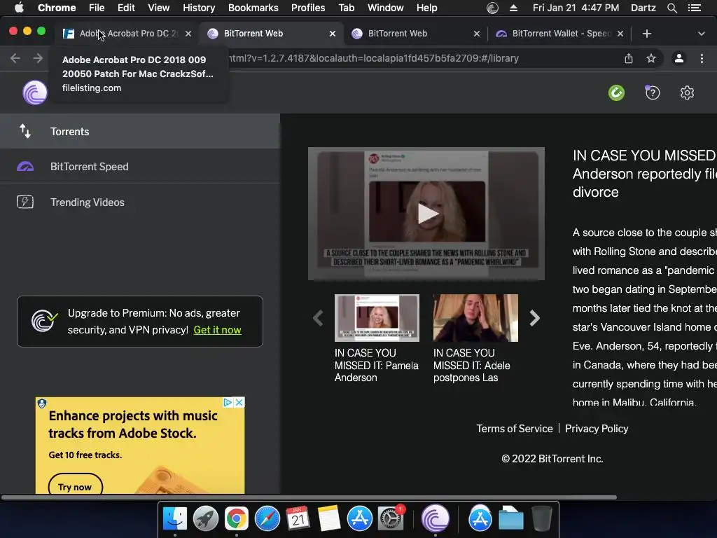The image size is (717, 538).
Task: Open System Preferences from the Dock
Action: point(391,519)
